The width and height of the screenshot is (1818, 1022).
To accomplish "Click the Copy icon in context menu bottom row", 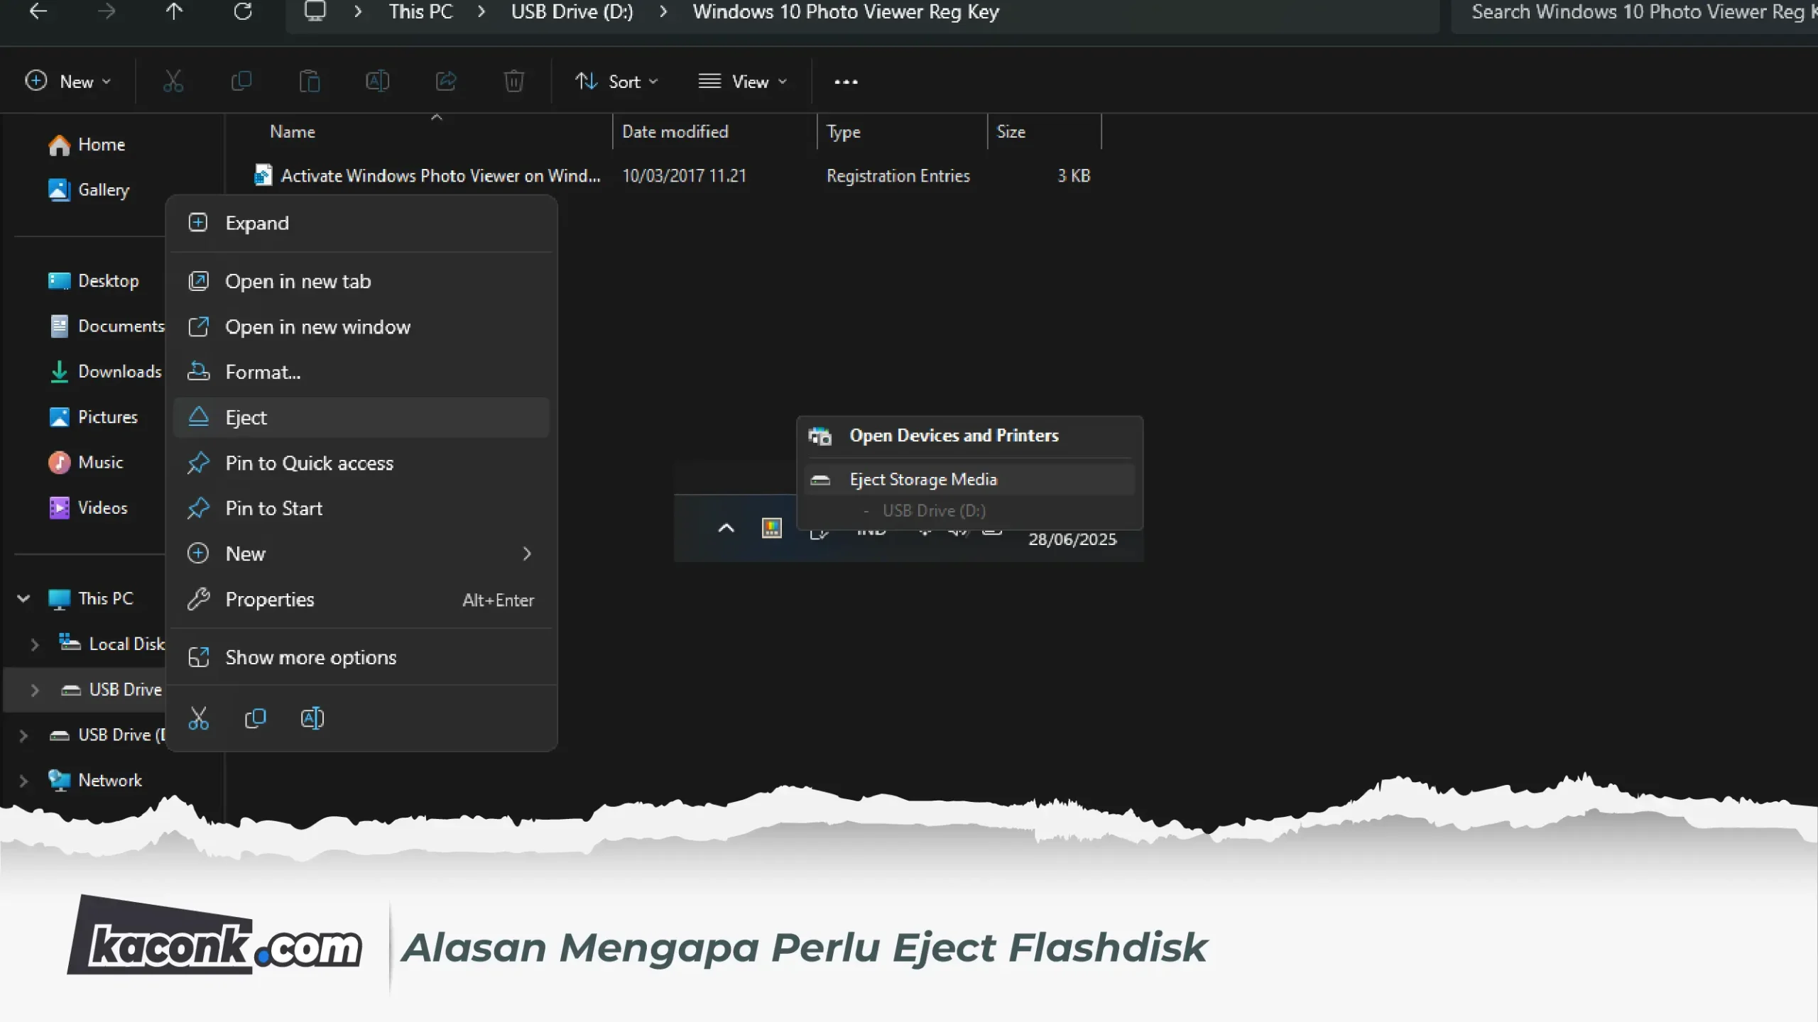I will tap(256, 718).
